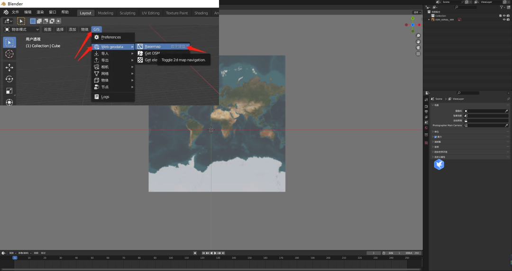Disable ESRI_AERIAL_WM in renders camera icon
The height and width of the screenshot is (271, 512).
[508, 19]
